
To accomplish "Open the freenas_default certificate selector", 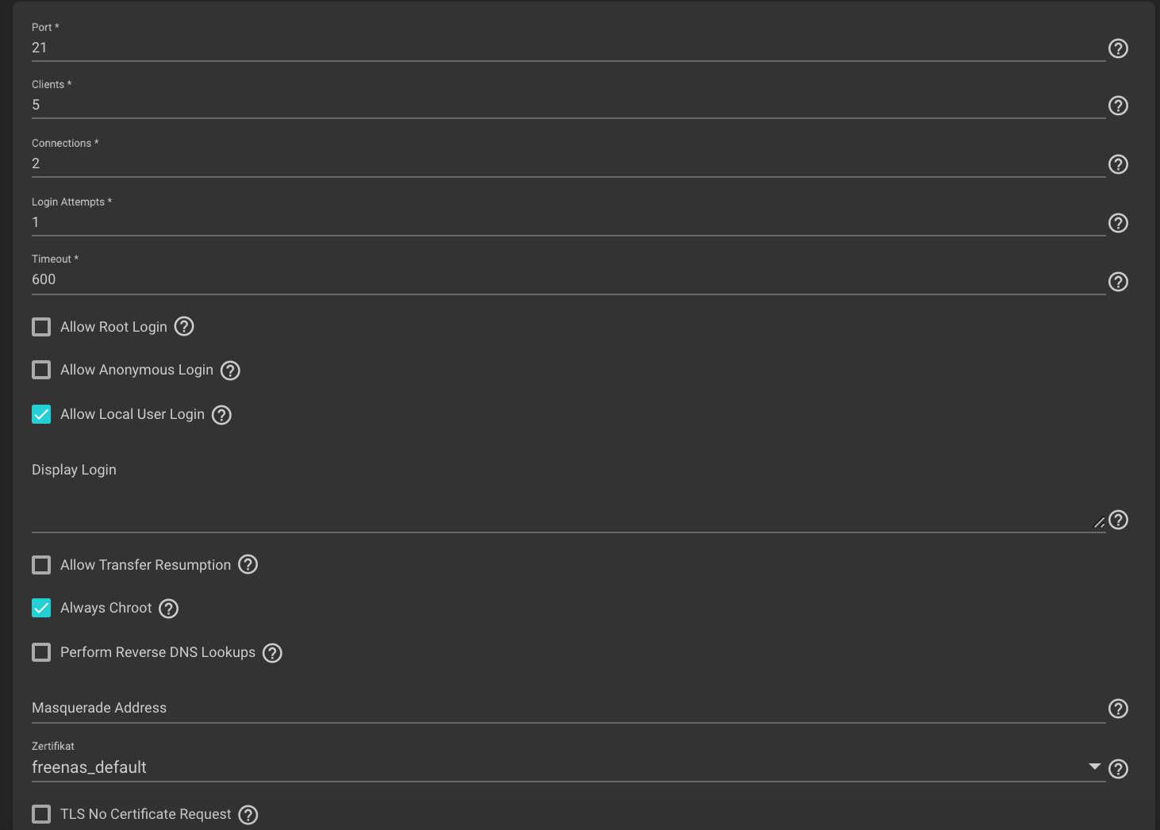I will pos(568,767).
